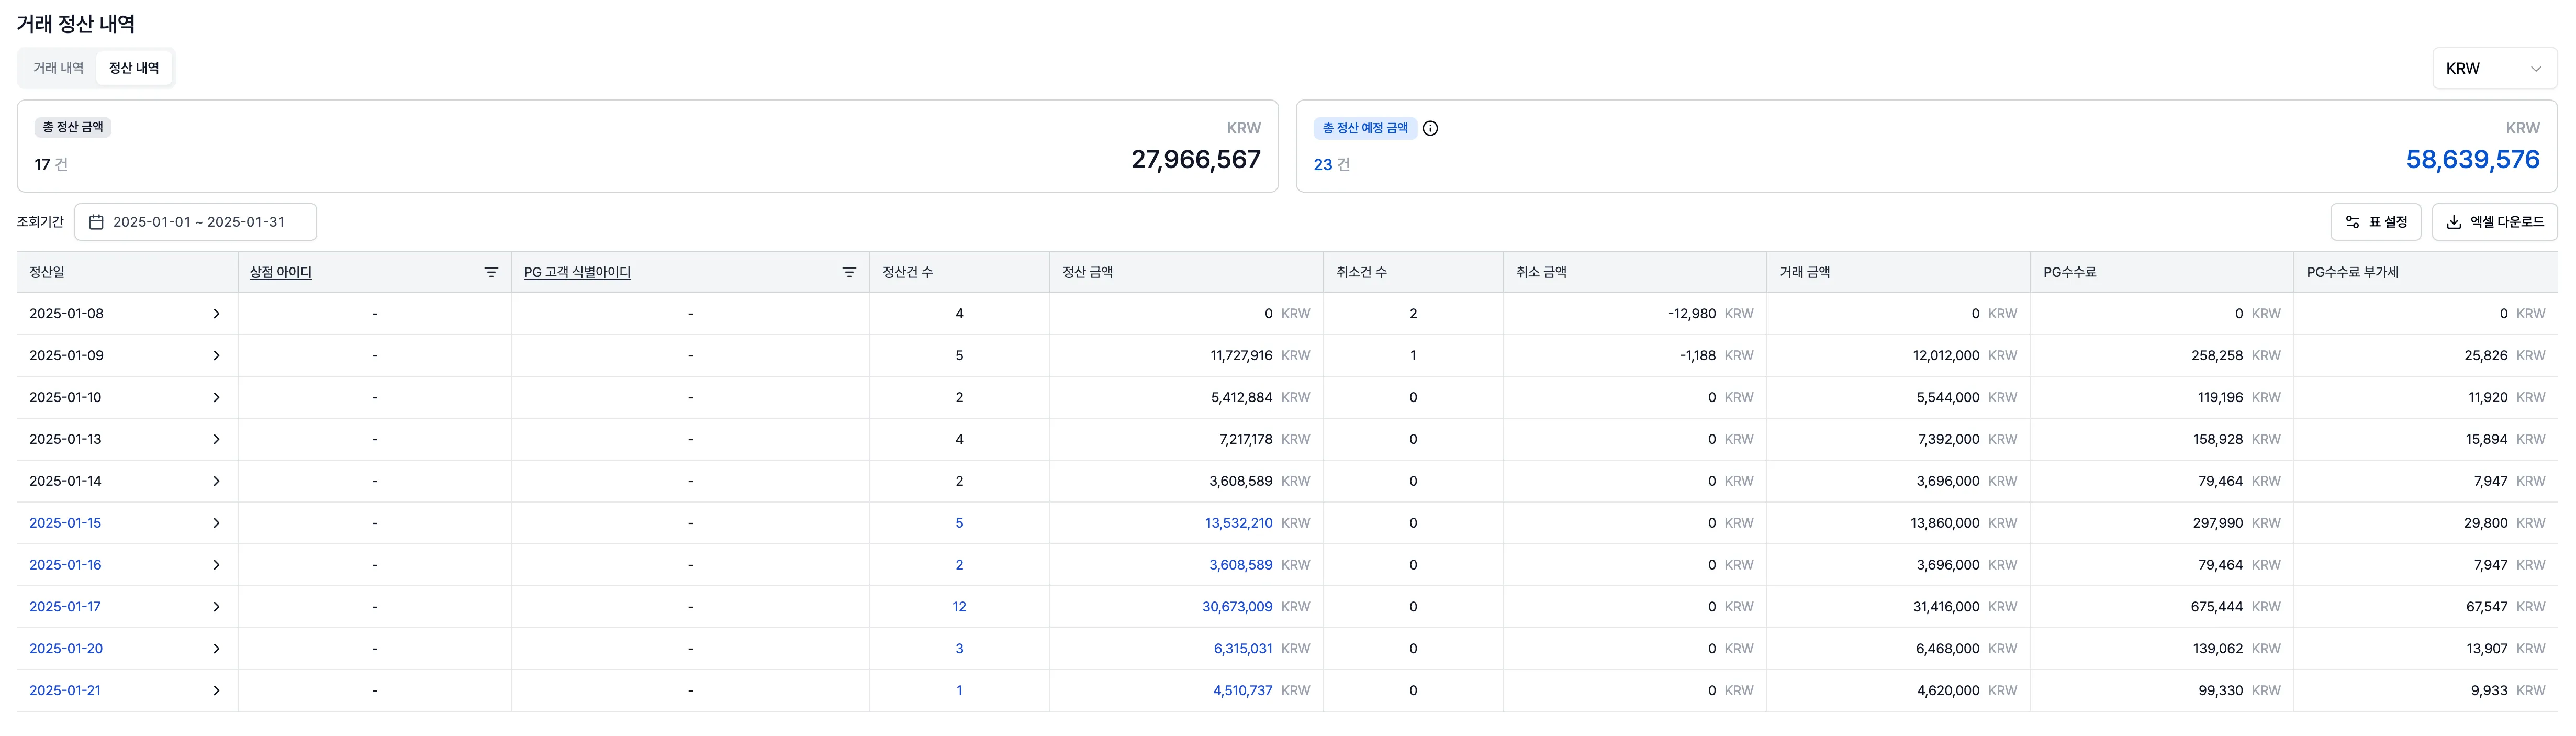
Task: Expand the 2025-01-09 row chevron
Action: pyautogui.click(x=216, y=356)
